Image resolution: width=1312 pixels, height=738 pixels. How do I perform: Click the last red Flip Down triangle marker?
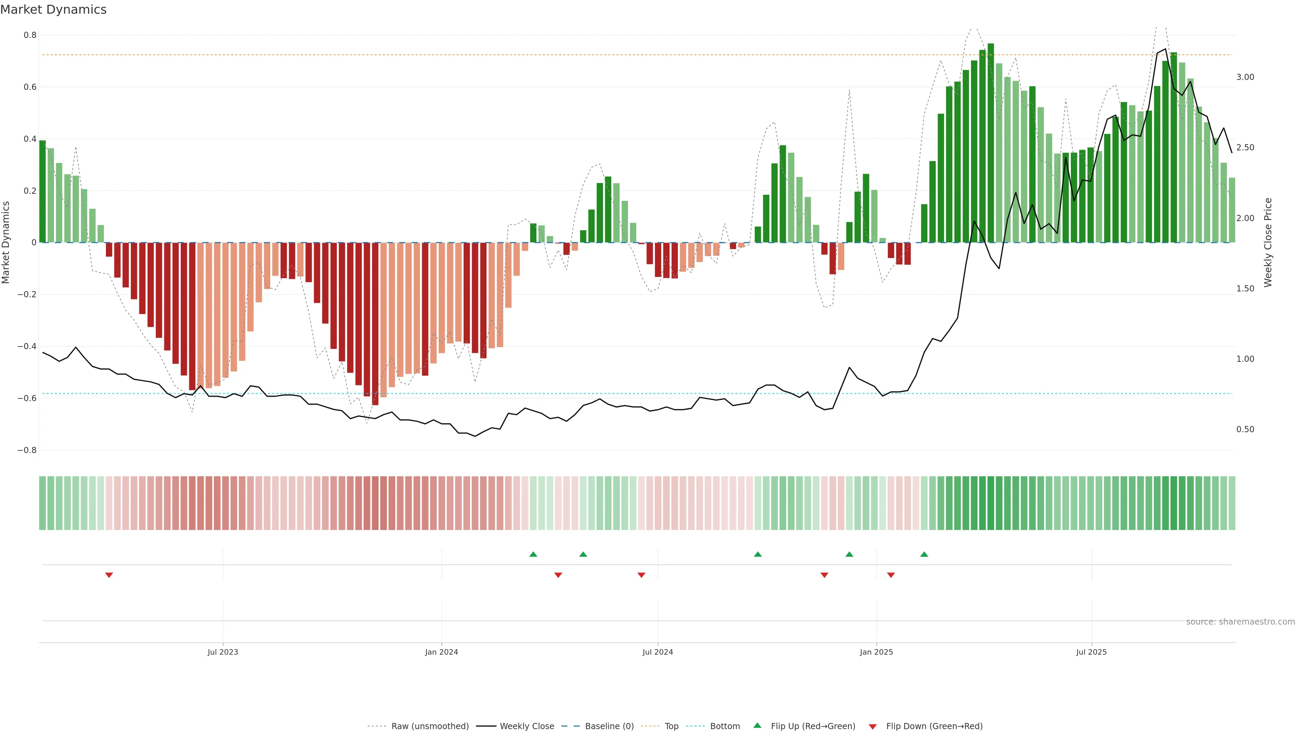pyautogui.click(x=891, y=575)
